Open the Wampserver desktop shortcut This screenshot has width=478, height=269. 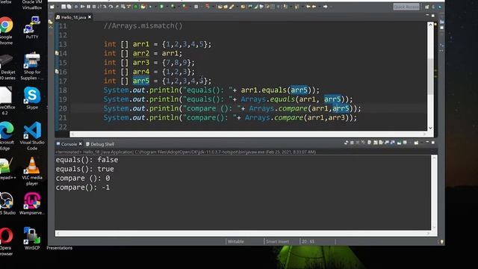[31, 203]
